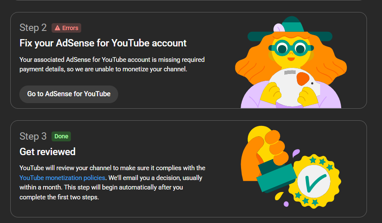Click the green Done badge on Step 3
Screen dimensions: 382x223
tap(61, 136)
